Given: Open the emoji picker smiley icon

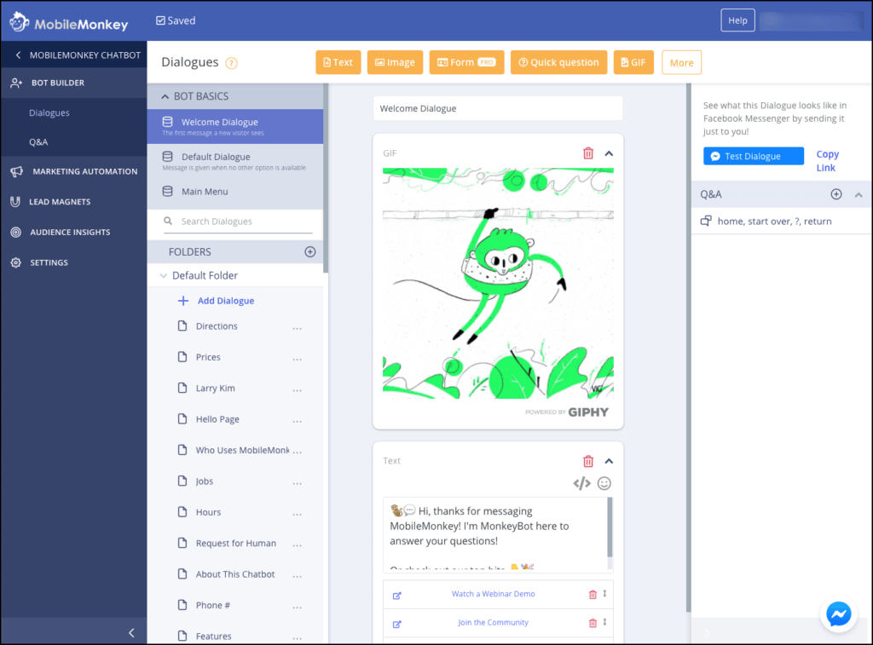Looking at the screenshot, I should (604, 484).
